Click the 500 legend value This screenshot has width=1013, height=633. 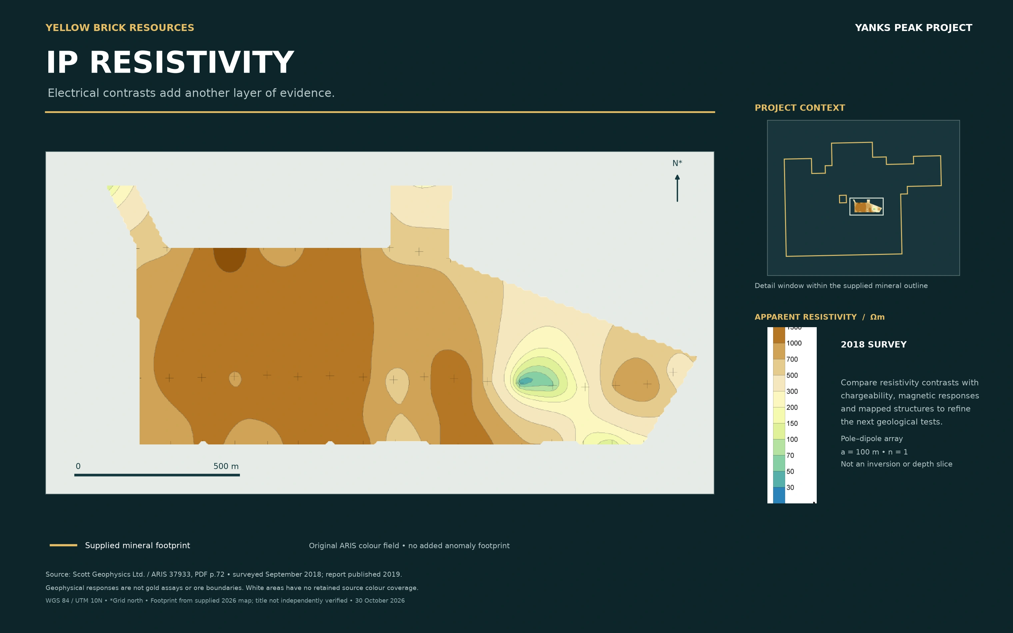(792, 375)
